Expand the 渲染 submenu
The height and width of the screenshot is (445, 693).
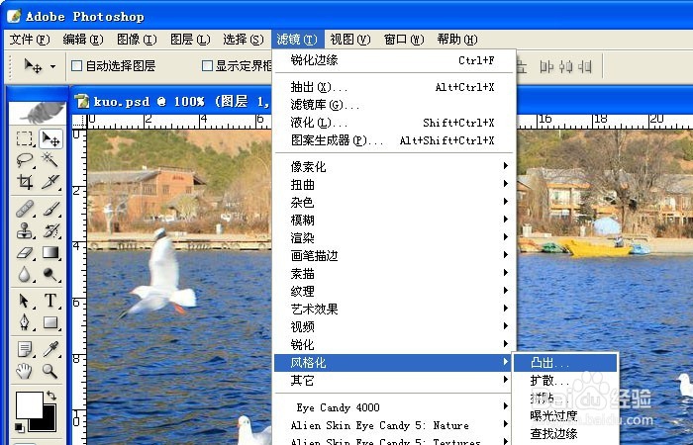point(394,237)
